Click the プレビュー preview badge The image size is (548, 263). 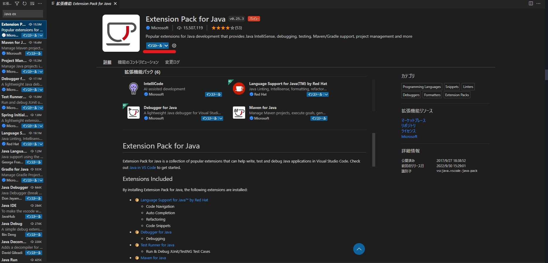click(254, 19)
